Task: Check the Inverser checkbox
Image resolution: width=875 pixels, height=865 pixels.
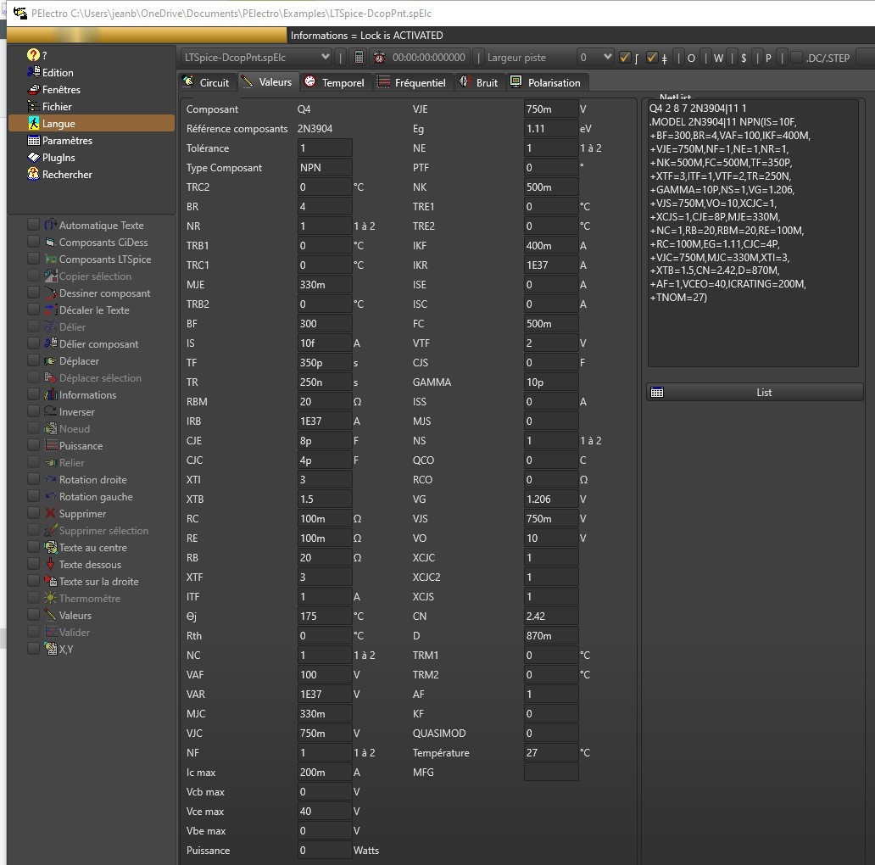Action: [33, 412]
